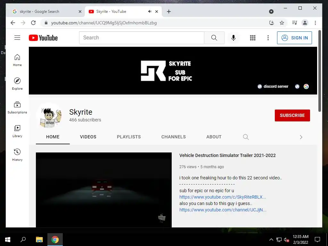Open the Chrome tab search dropdown
Viewport: 328px width, 246px height.
click(x=271, y=12)
